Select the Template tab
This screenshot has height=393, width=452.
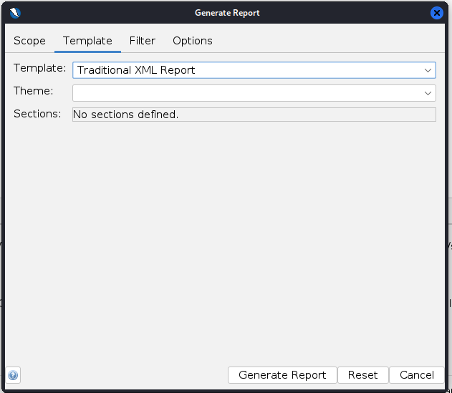[87, 41]
